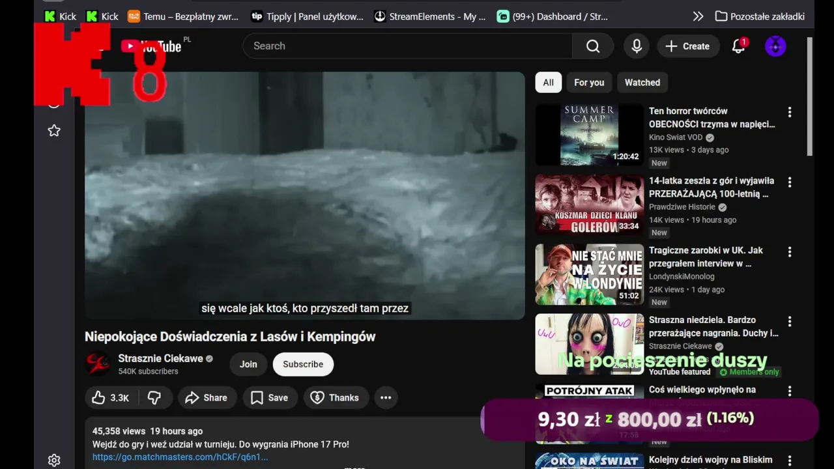Open options menu for Coś wielkiego wpłynęło video

pyautogui.click(x=790, y=391)
